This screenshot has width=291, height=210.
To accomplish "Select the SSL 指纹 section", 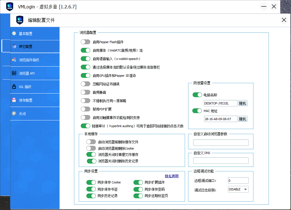I will 35,87.
